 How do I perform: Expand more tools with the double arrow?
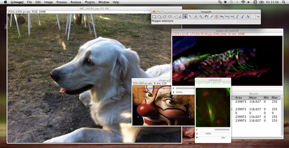(x=258, y=17)
